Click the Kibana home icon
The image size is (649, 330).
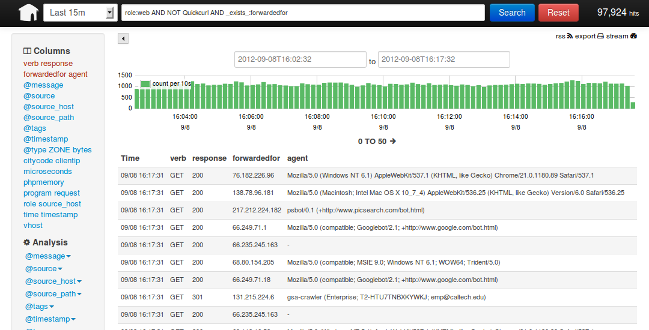[x=29, y=13]
